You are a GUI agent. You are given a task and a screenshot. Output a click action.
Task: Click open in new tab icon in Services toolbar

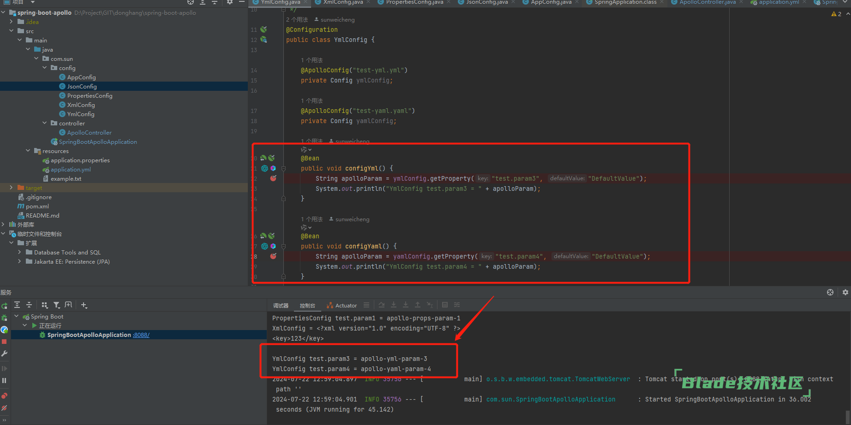click(68, 305)
